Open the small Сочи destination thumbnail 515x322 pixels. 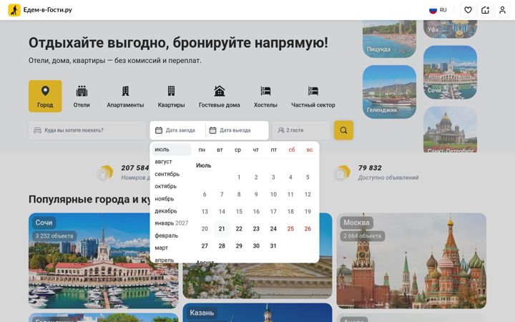[x=450, y=72]
